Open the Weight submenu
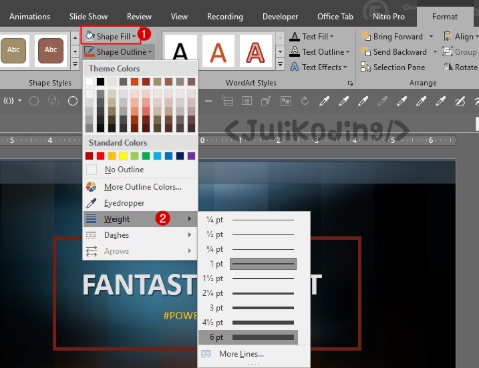 (x=140, y=219)
